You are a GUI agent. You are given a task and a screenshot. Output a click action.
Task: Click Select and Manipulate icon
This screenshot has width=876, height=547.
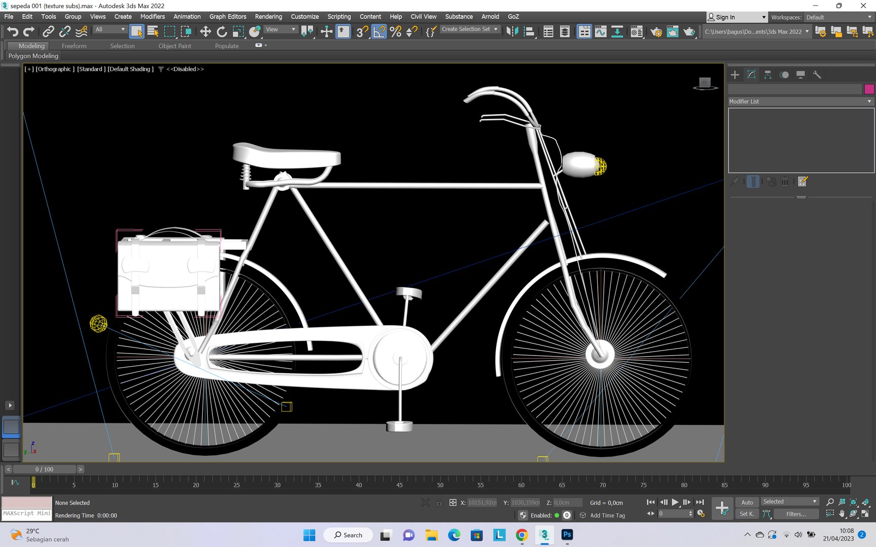coord(326,31)
